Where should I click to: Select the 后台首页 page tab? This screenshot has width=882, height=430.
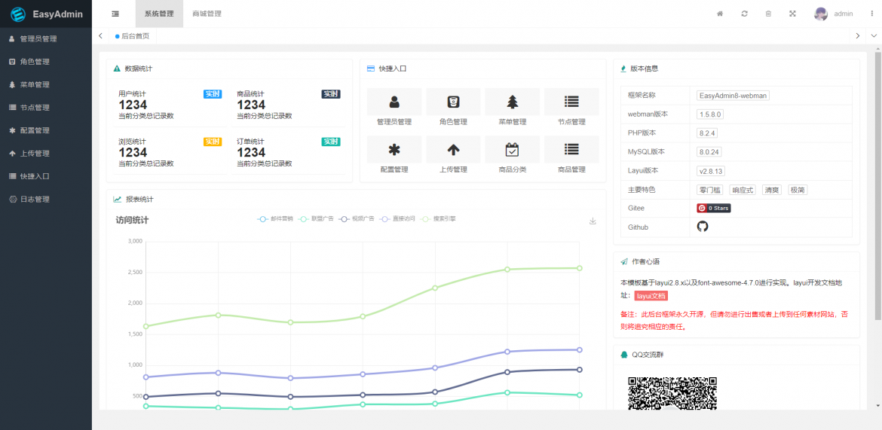click(x=133, y=36)
